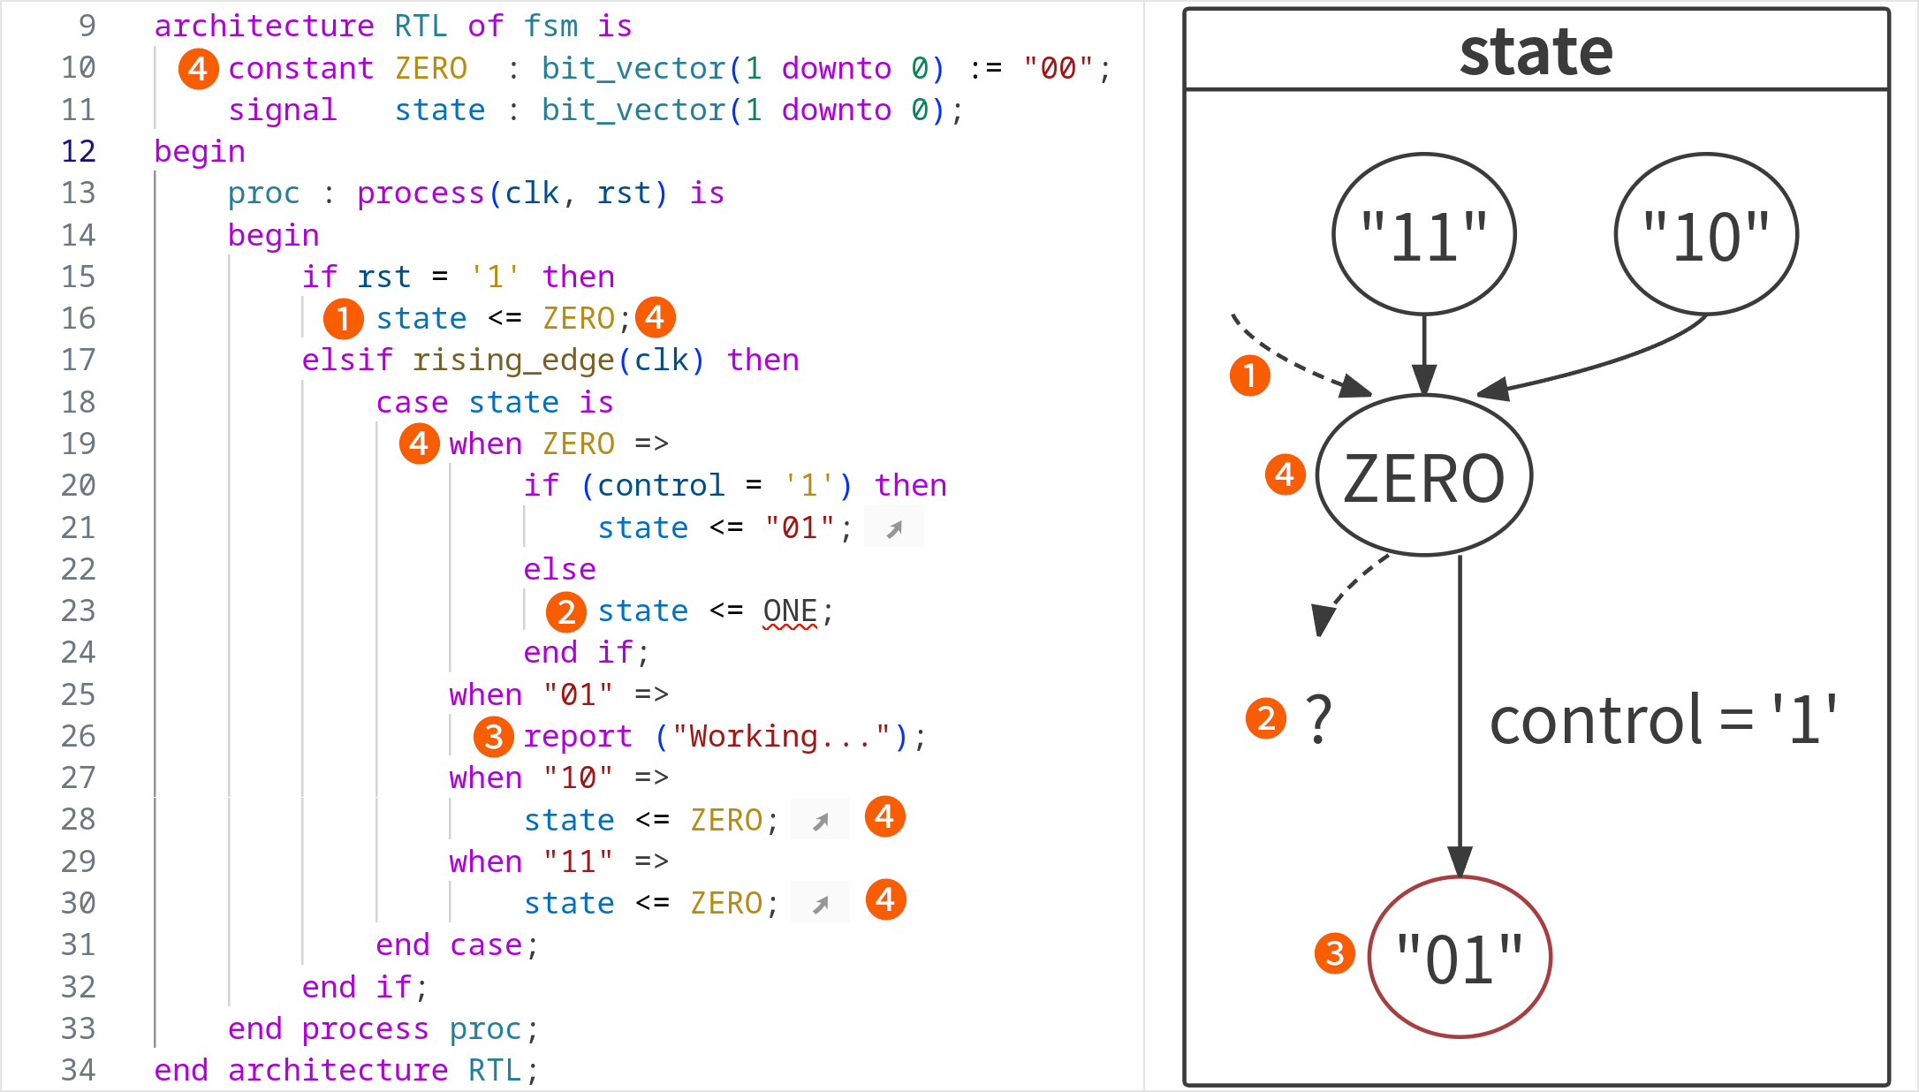Click the rising_edge function call on line 17
The height and width of the screenshot is (1092, 1919).
(x=512, y=360)
